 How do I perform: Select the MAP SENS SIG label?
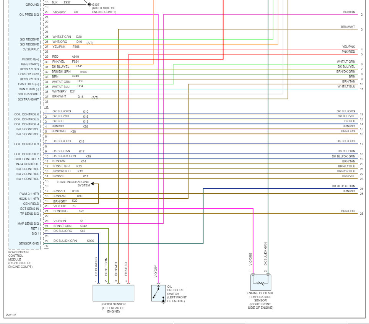tap(28, 224)
